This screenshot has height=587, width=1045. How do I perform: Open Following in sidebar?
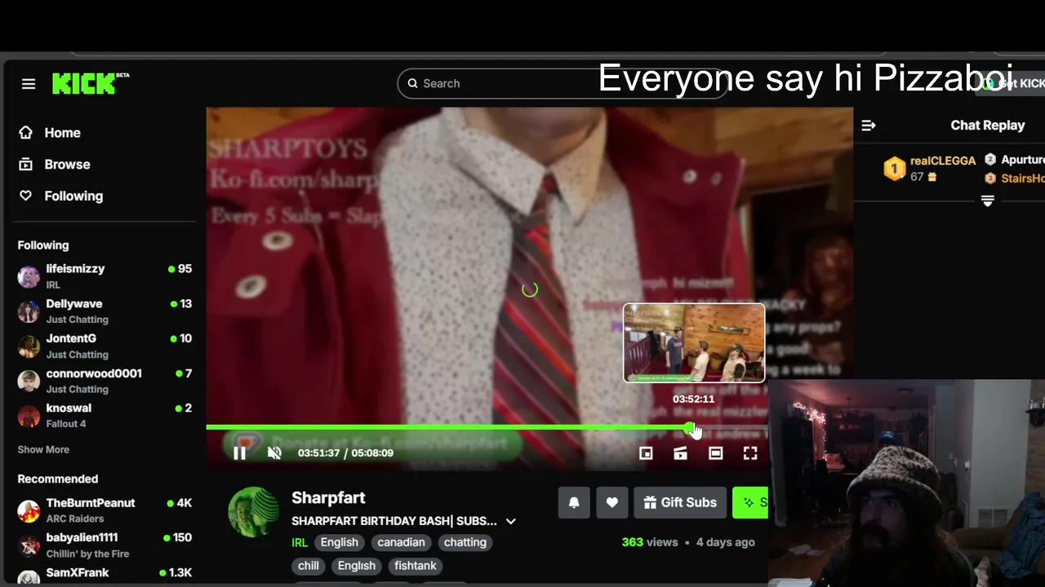[x=73, y=196]
